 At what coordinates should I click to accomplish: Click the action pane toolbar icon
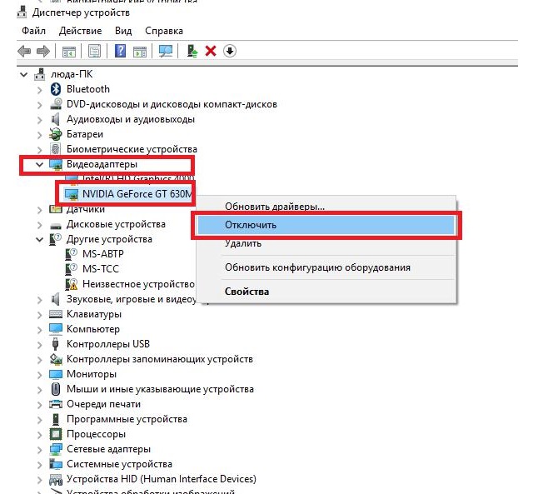[140, 52]
